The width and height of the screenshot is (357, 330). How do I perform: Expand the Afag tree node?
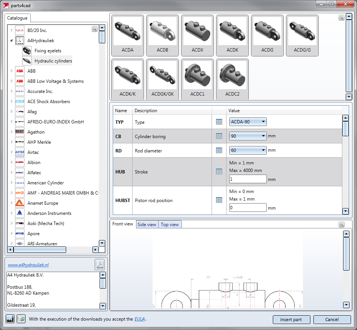tap(12, 111)
